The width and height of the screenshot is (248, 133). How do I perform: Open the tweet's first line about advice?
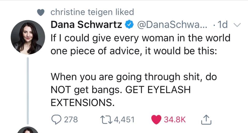(x=141, y=38)
